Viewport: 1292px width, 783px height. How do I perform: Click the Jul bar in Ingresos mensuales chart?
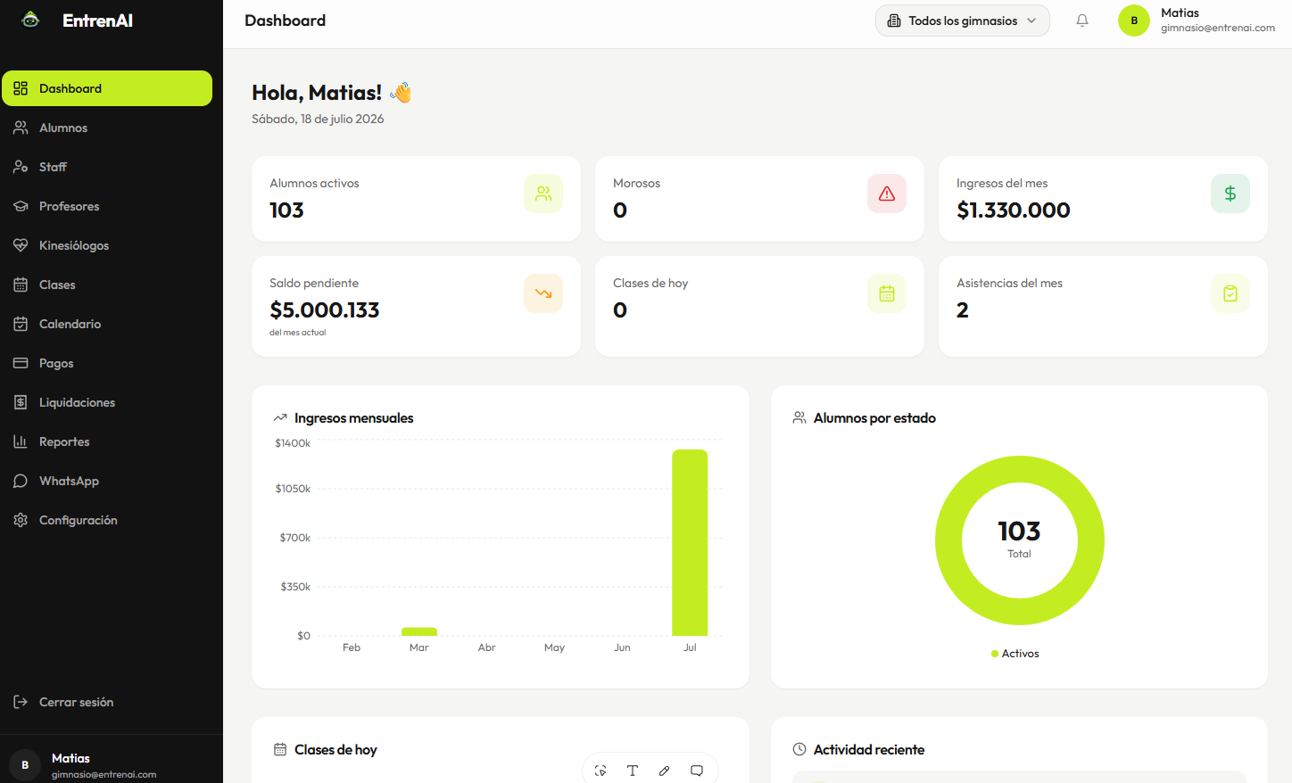point(690,542)
